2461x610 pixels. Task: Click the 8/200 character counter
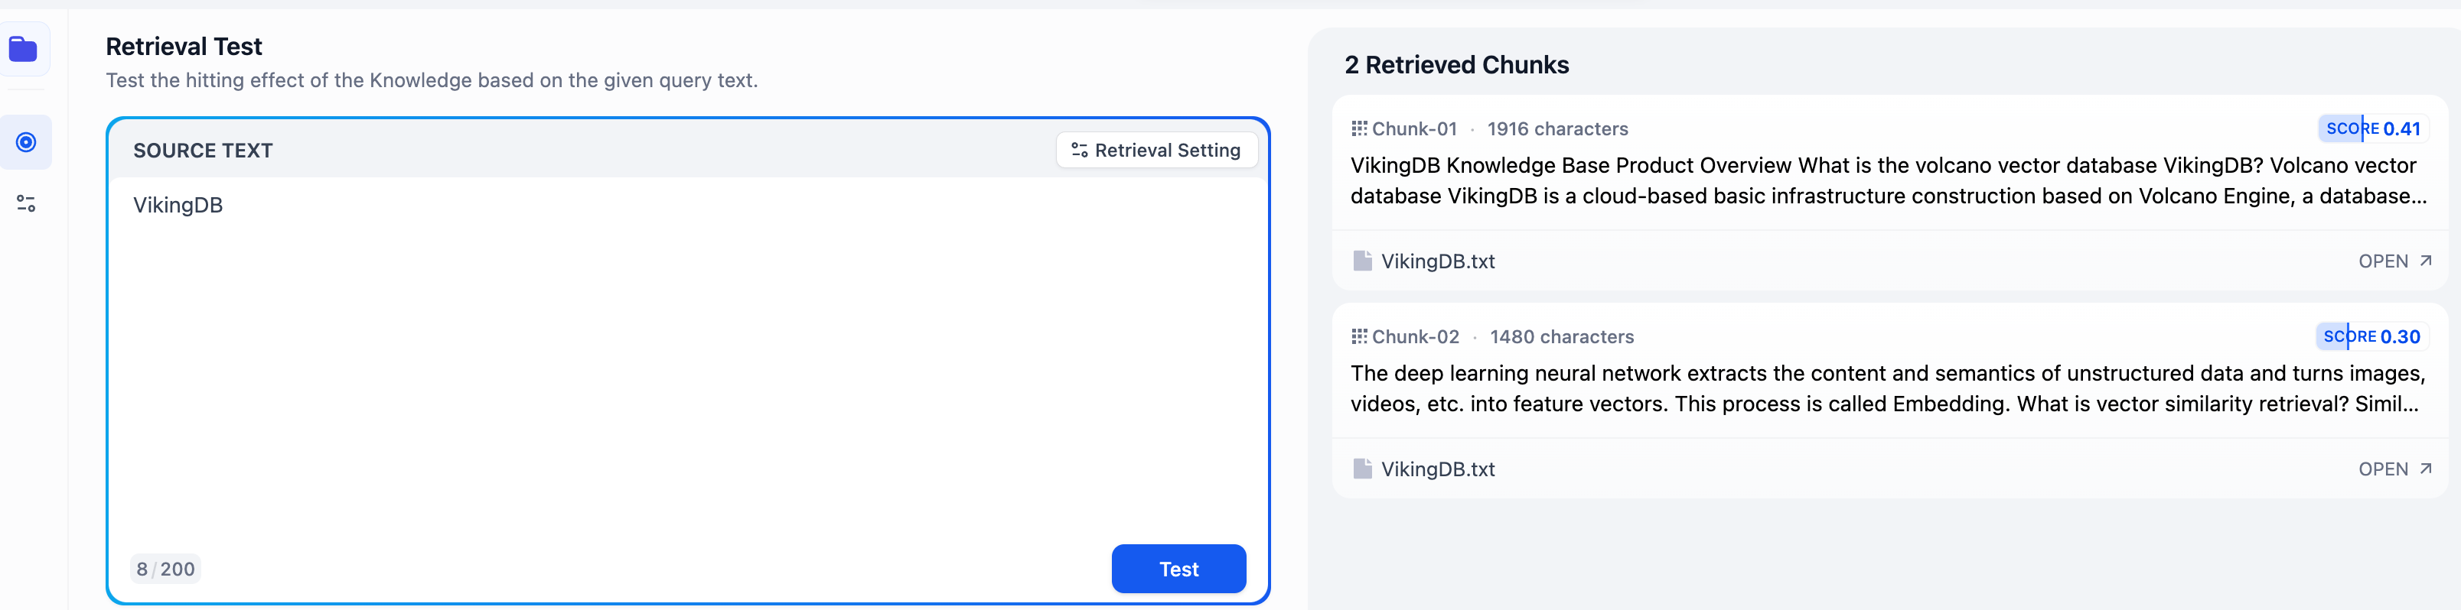pyautogui.click(x=165, y=569)
